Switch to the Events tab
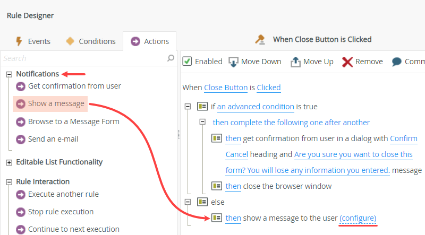The height and width of the screenshot is (235, 425). 33,41
